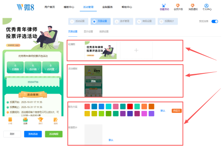Pick the lime green color swatch
The image size is (224, 146).
(101, 113)
